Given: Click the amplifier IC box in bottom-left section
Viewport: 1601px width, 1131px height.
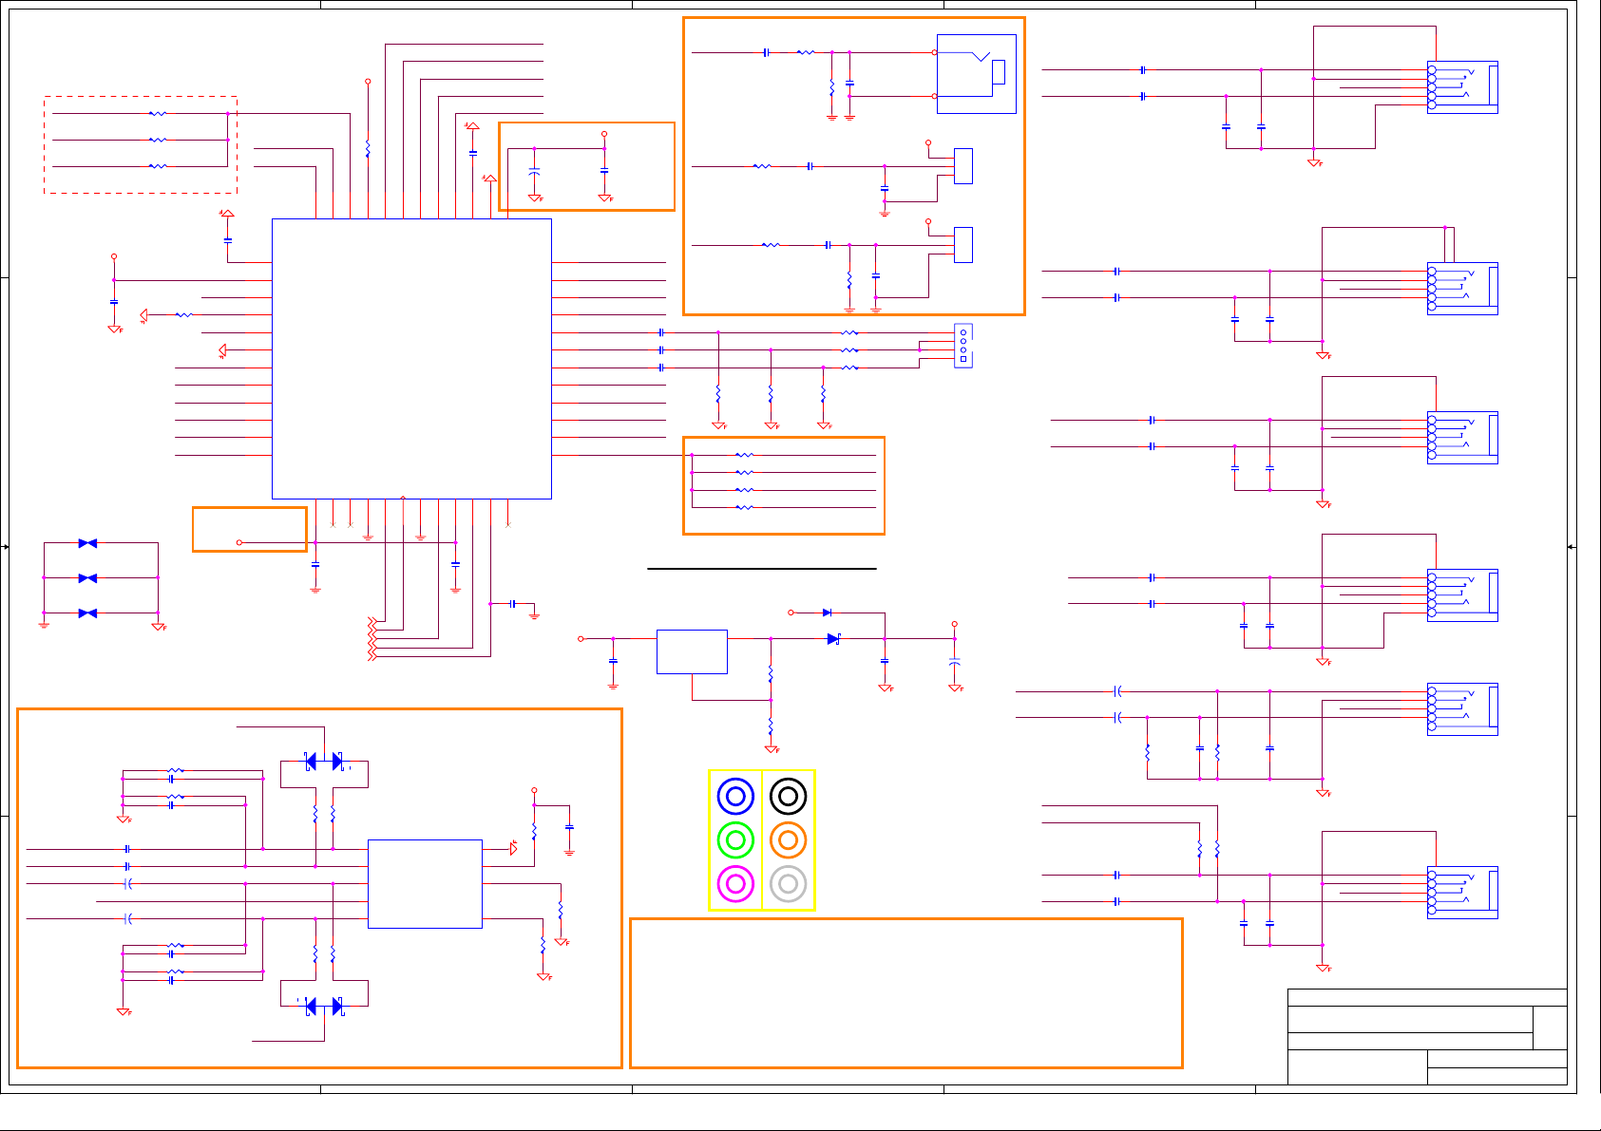Looking at the screenshot, I should click(425, 884).
